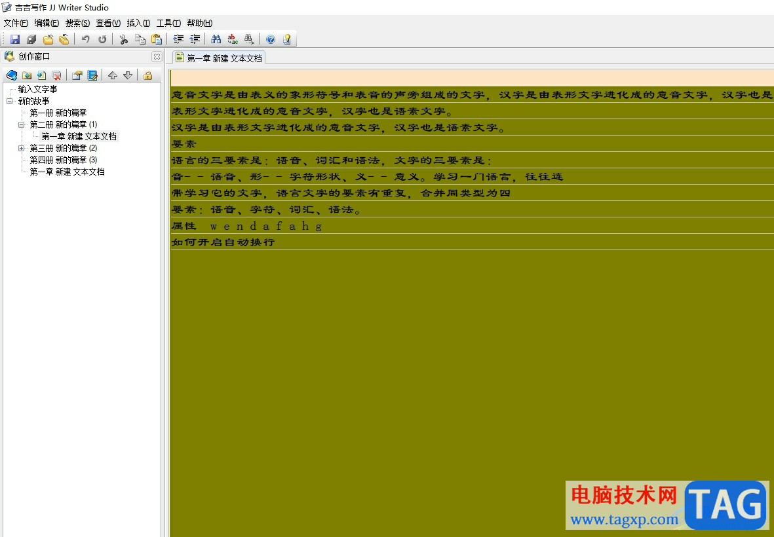Paste from clipboard using the paste icon
Viewport: 774px width, 537px height.
(x=157, y=39)
